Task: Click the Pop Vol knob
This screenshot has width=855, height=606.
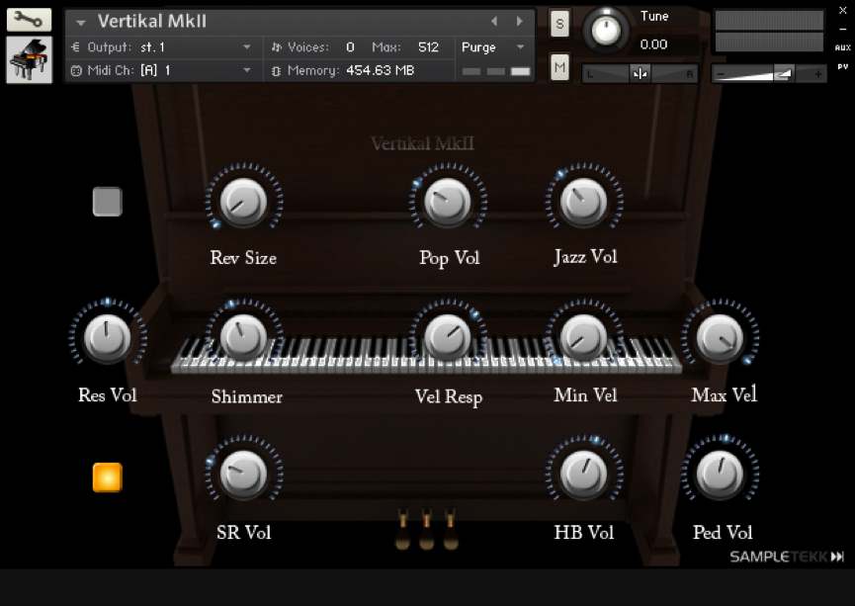Action: coord(448,202)
